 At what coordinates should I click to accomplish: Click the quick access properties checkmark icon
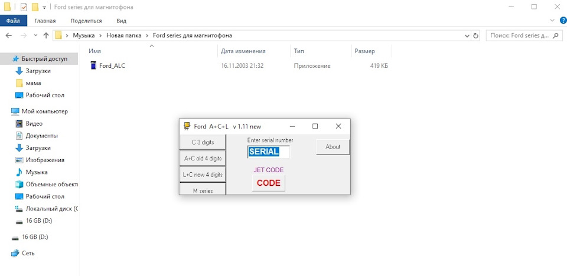coord(24,7)
